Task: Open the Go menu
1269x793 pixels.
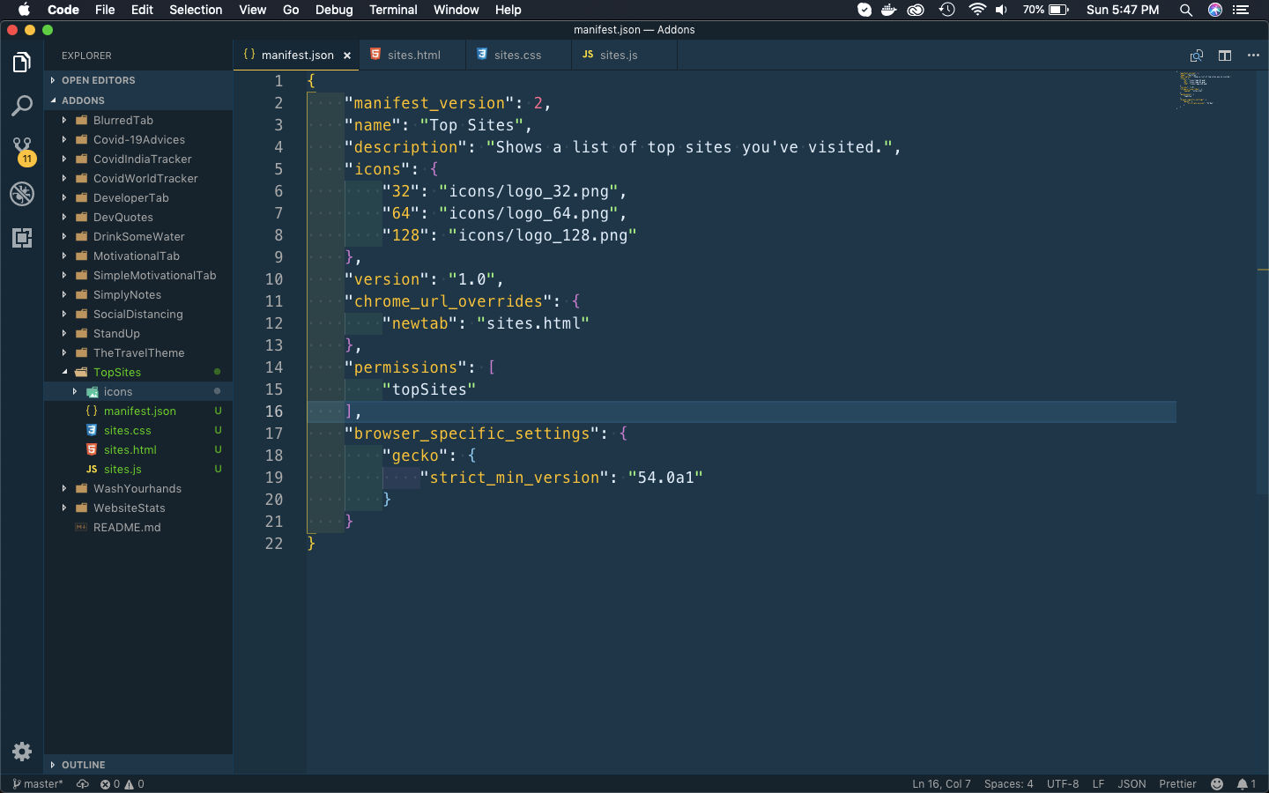Action: coord(291,10)
